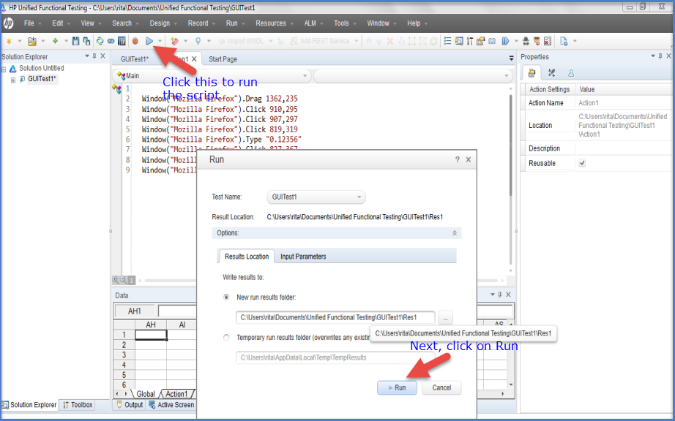This screenshot has width=675, height=421.
Task: Select Temporary run results folder radio button
Action: click(x=226, y=338)
